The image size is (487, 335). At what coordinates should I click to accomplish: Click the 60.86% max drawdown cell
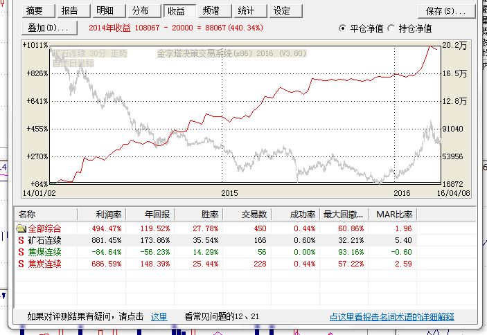click(351, 228)
